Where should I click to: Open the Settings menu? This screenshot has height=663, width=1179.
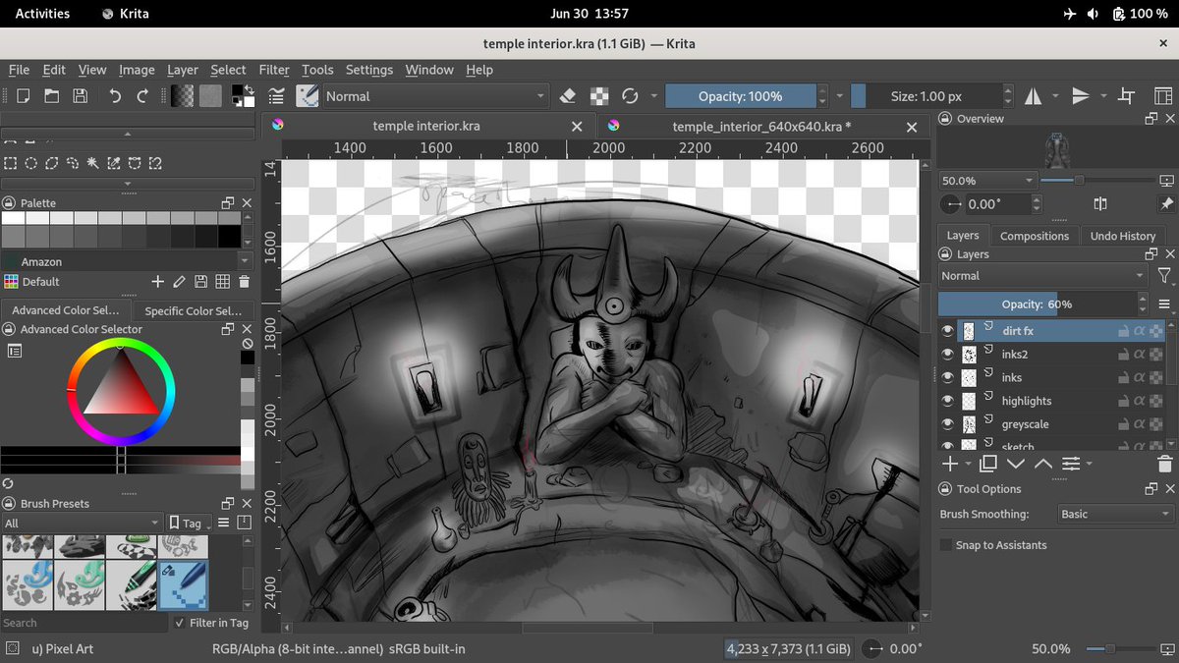(x=369, y=70)
